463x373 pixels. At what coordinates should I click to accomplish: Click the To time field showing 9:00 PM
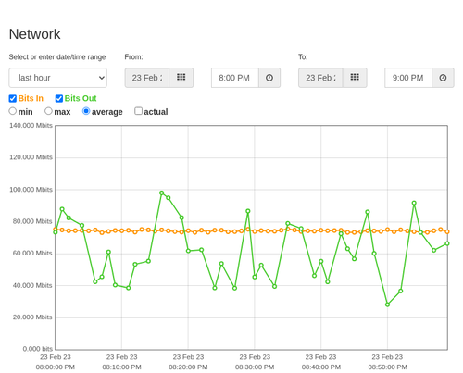[x=408, y=78]
